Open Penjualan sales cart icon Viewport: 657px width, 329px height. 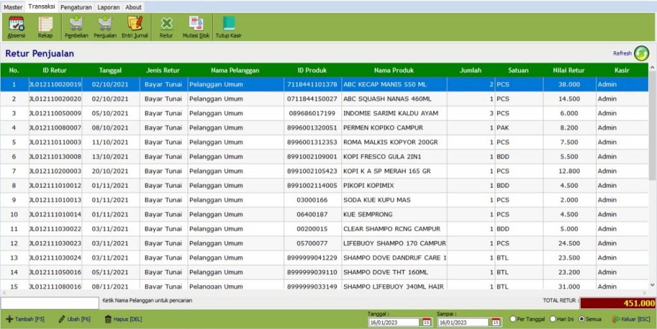(x=105, y=27)
